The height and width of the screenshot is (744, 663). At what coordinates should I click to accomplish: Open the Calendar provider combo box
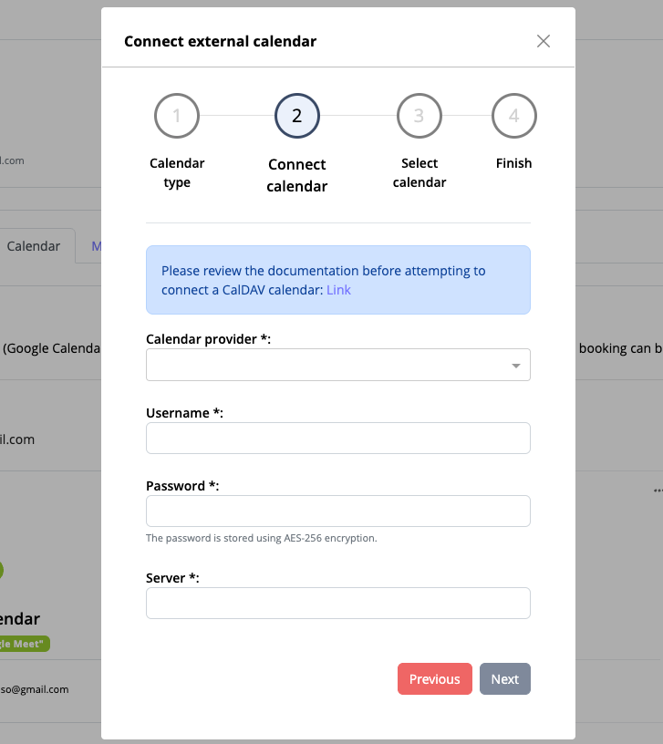coord(328,365)
